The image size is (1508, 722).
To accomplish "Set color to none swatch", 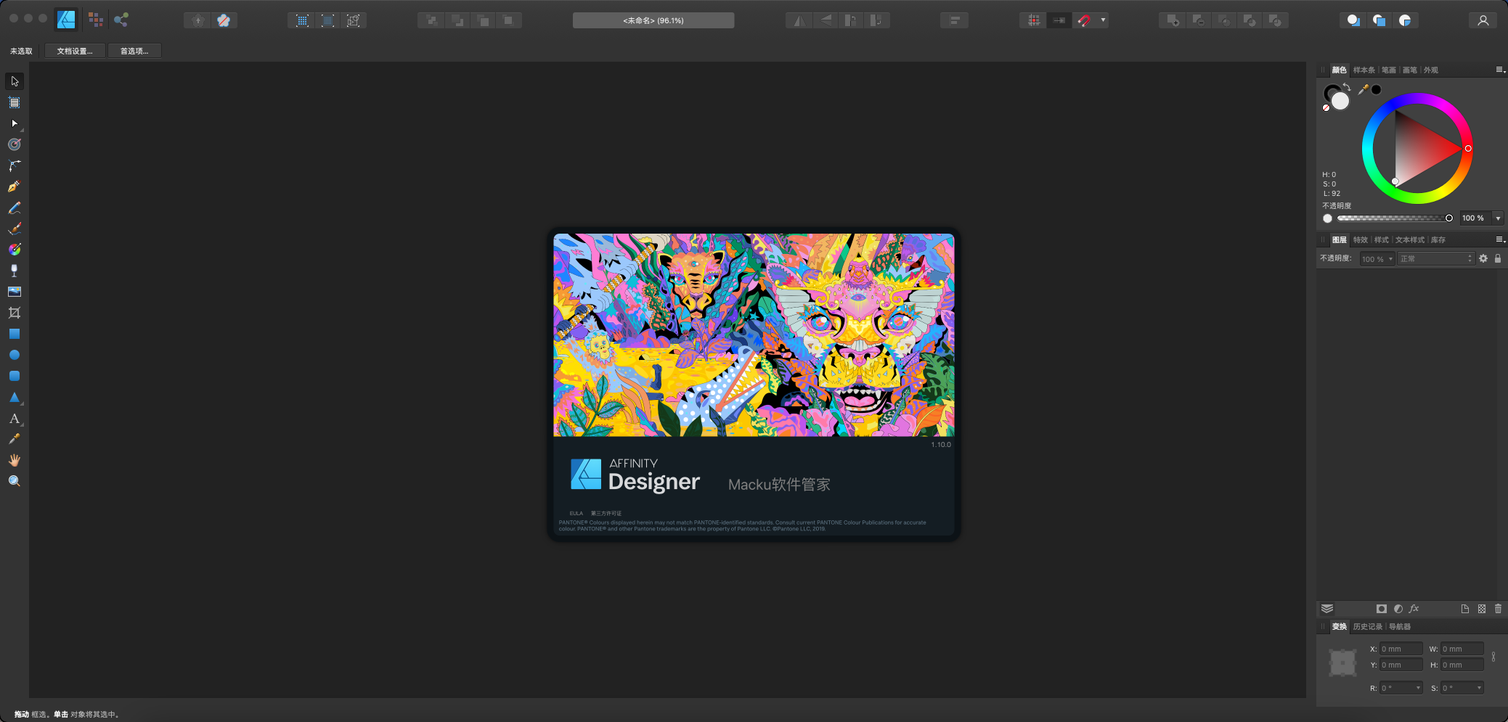I will [x=1326, y=107].
